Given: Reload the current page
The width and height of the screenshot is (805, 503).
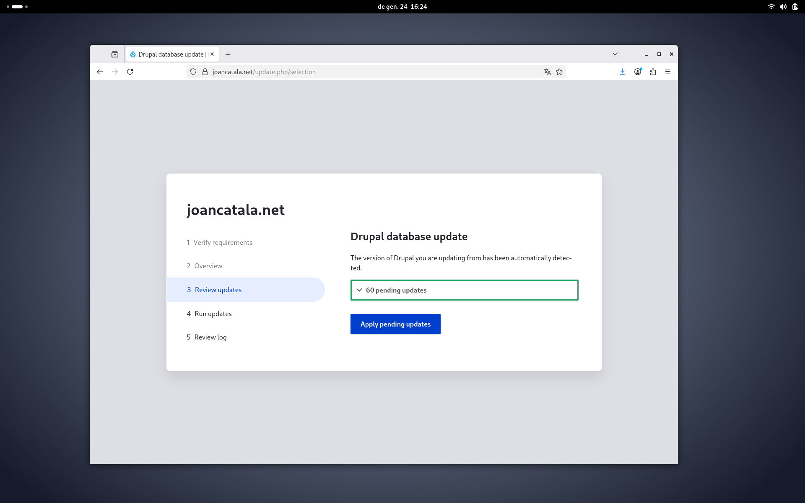Looking at the screenshot, I should point(130,72).
